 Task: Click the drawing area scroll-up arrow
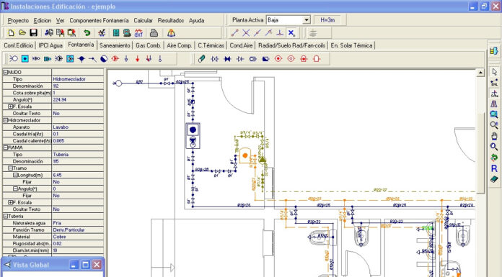[x=480, y=73]
